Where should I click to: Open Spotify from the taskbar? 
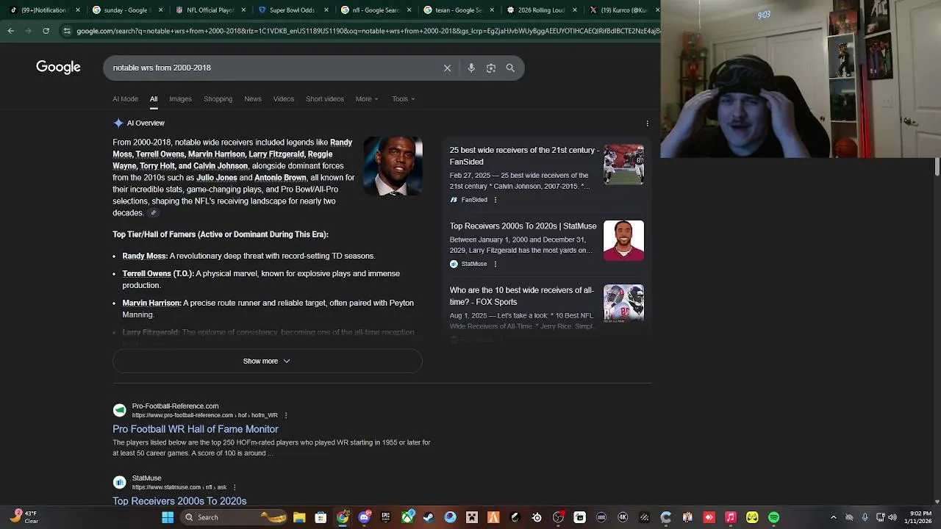point(773,517)
